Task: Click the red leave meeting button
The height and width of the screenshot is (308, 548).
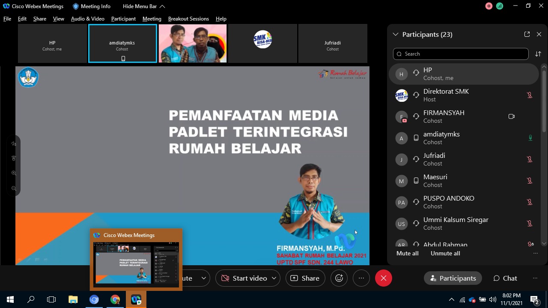Action: pos(383,278)
